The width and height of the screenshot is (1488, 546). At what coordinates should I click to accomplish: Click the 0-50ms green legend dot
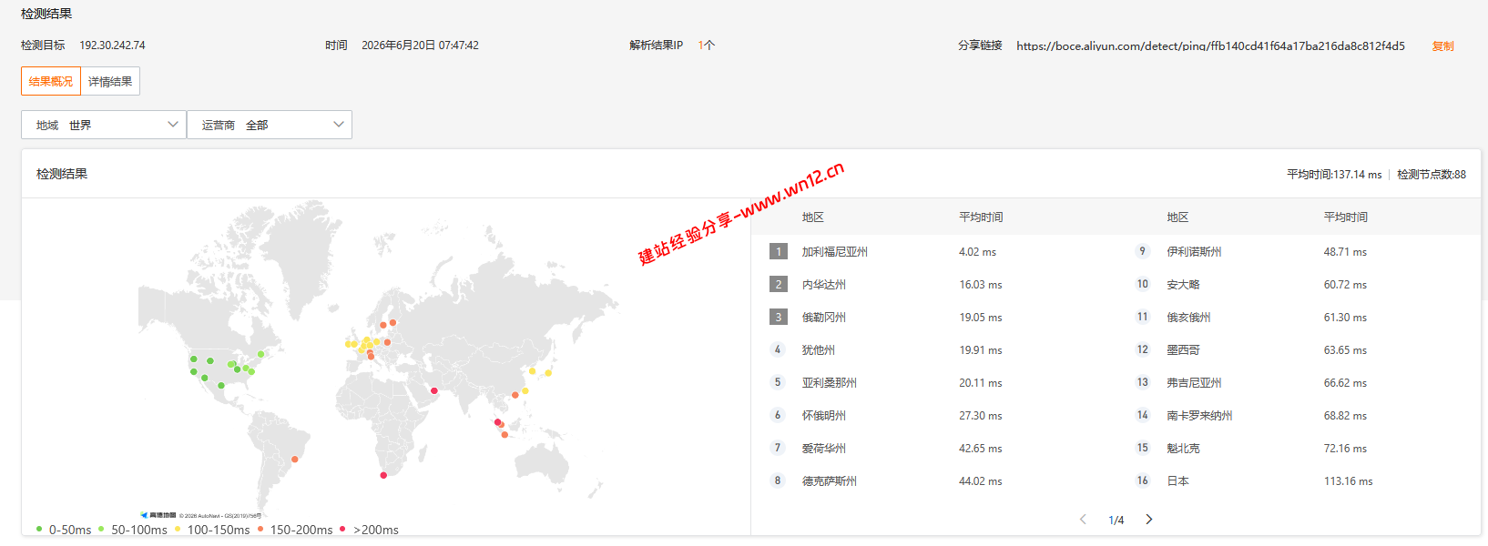[x=39, y=529]
